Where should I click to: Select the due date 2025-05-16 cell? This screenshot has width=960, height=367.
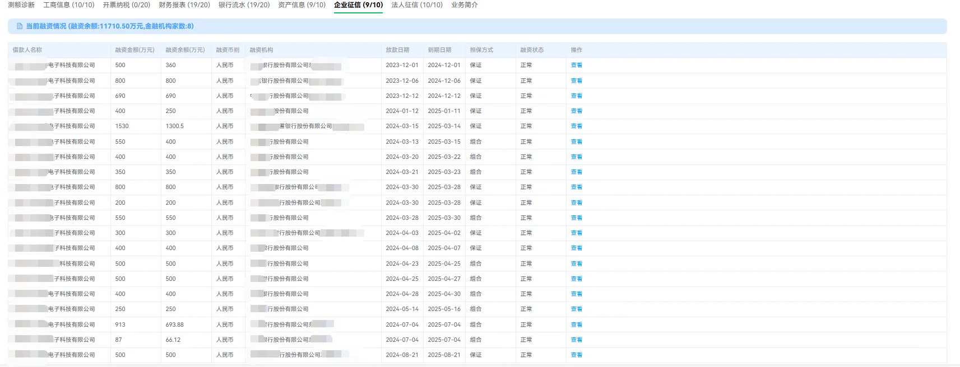pos(444,309)
